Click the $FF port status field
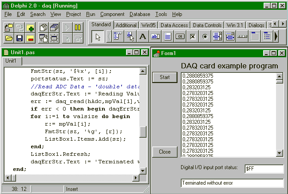 [x=264, y=169]
